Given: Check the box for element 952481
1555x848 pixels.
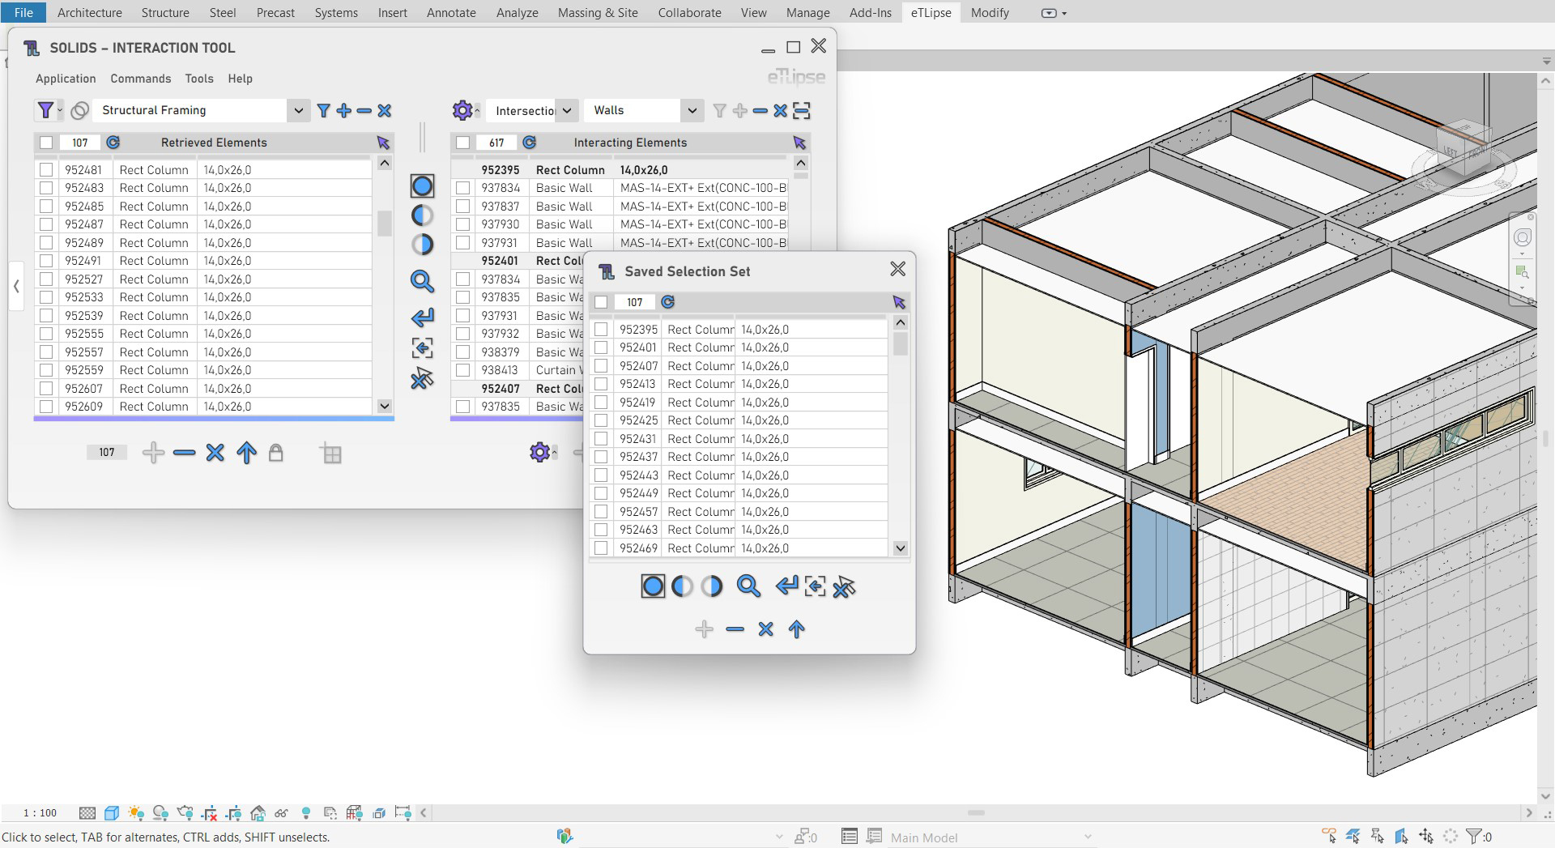Looking at the screenshot, I should pyautogui.click(x=46, y=170).
